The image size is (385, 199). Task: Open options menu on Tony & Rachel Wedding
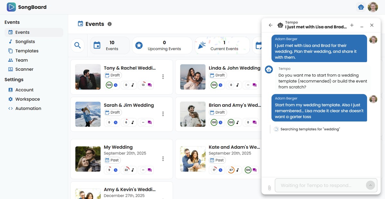point(163,77)
